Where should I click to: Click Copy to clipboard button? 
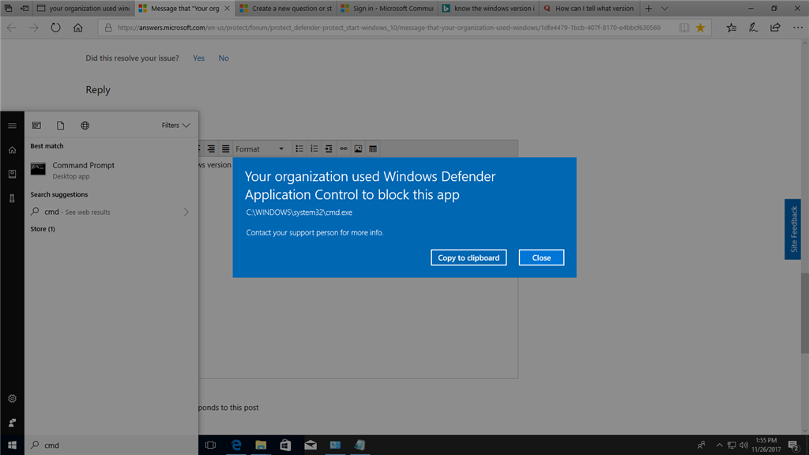point(468,258)
